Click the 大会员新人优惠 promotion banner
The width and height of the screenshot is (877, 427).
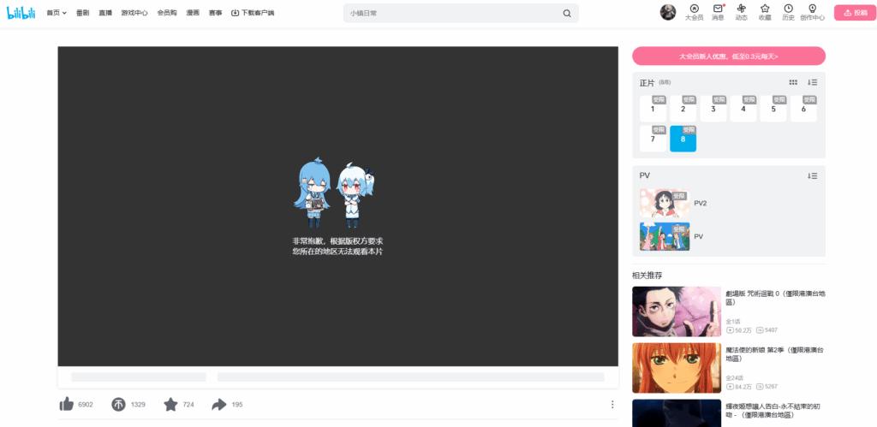point(729,56)
